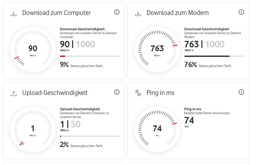The height and width of the screenshot is (165, 259).
Task: Click the upload progress bar
Action: tap(89, 136)
